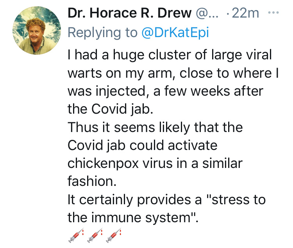Open the @DrKatEpi mention link

[x=175, y=32]
